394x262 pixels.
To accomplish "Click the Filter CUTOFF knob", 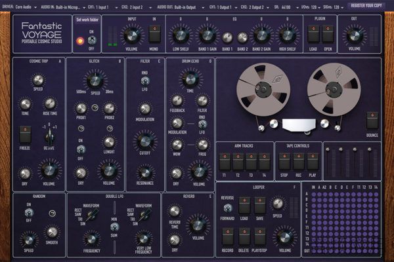I will pyautogui.click(x=145, y=141).
